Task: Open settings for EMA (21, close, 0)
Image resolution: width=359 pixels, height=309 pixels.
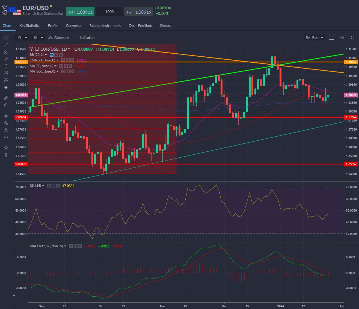Action: tap(68, 60)
